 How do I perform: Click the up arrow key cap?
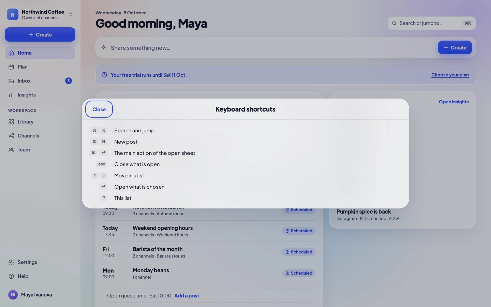point(95,175)
